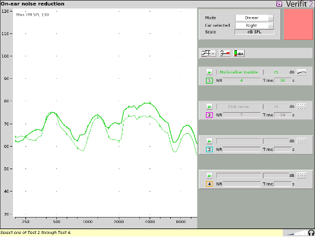Click the empty Test 3 stimulus field

click(239, 141)
